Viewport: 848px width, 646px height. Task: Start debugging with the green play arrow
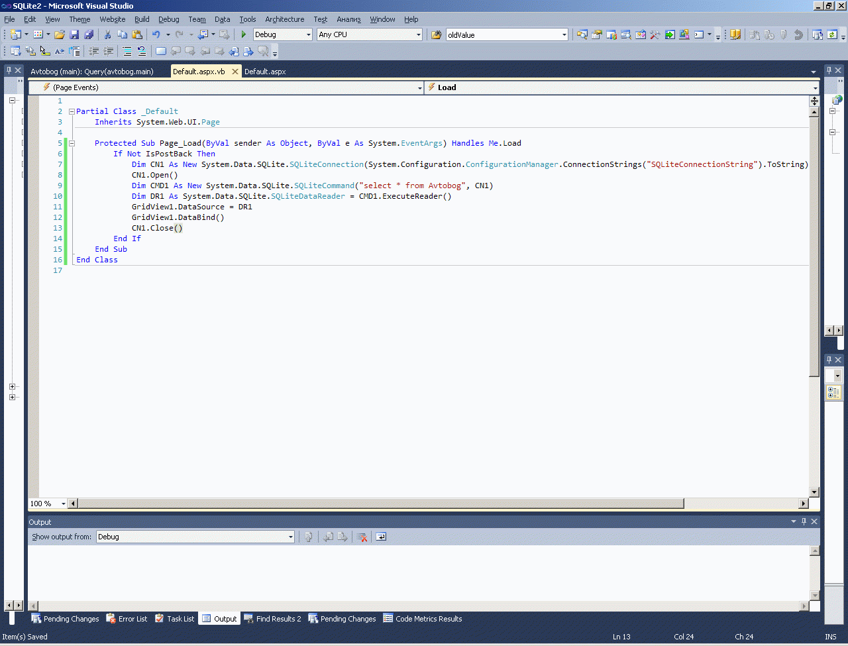[244, 34]
